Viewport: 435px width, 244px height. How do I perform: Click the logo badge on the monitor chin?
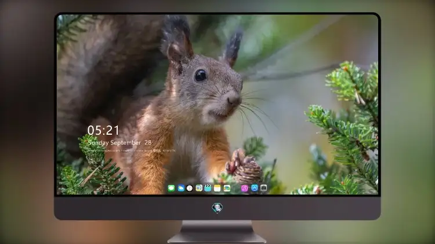(x=217, y=208)
